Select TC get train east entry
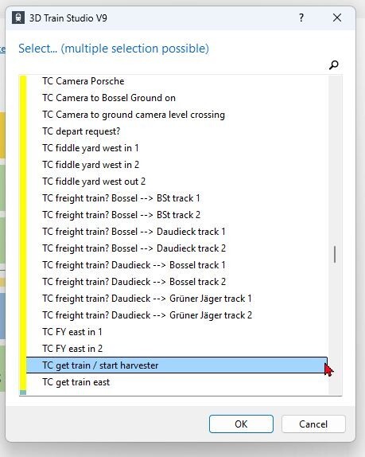The height and width of the screenshot is (457, 365). coord(177,382)
